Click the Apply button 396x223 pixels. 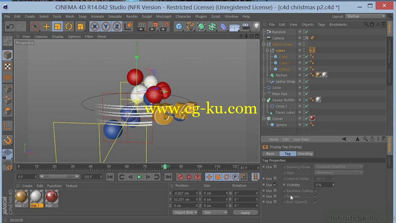point(245,213)
